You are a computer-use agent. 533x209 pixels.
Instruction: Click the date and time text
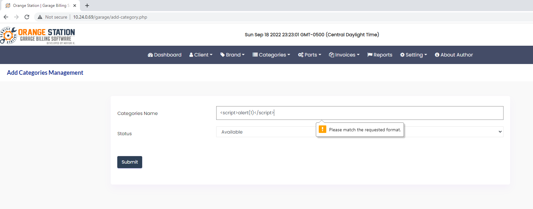pos(312,35)
